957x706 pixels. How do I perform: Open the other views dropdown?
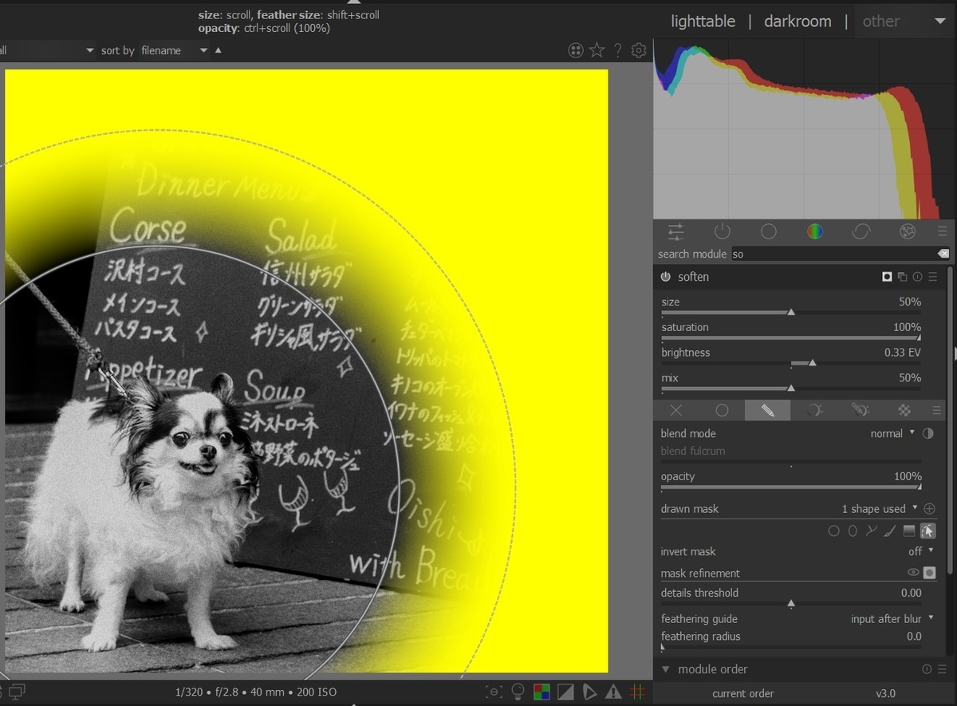coord(904,22)
